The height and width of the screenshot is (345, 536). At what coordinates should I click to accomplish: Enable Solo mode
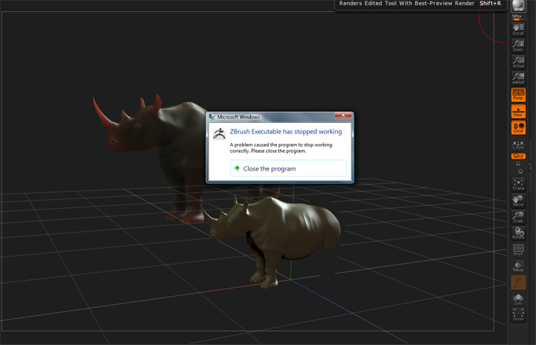click(518, 299)
